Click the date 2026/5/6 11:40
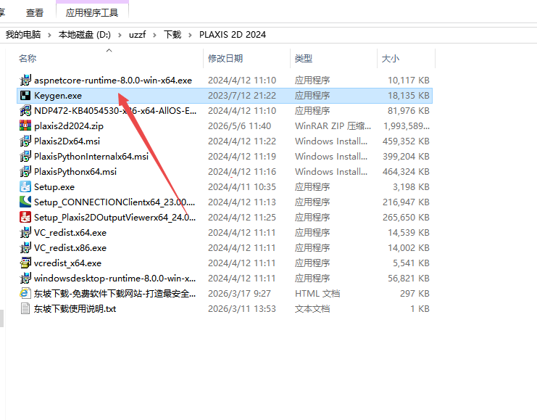This screenshot has height=420, width=537. point(239,126)
